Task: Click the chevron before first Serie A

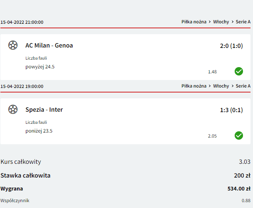Action: point(233,22)
